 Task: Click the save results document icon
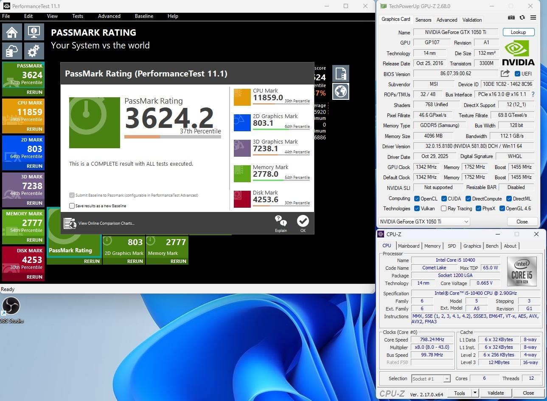coord(341,73)
